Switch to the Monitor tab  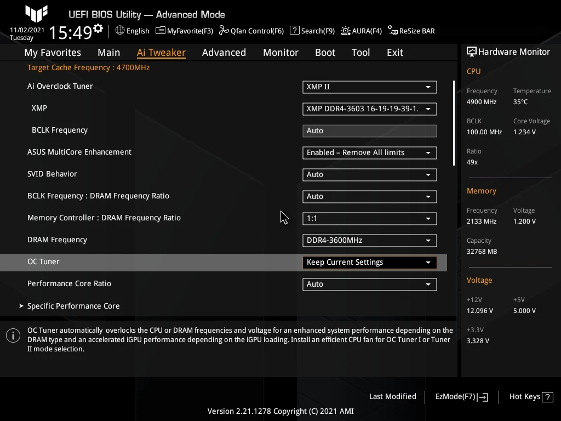click(x=281, y=53)
